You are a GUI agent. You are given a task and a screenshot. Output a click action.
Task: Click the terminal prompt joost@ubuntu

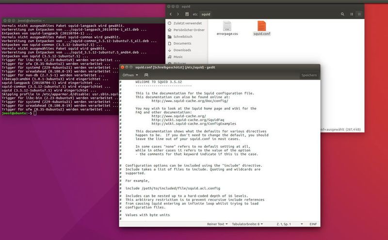click(x=14, y=113)
